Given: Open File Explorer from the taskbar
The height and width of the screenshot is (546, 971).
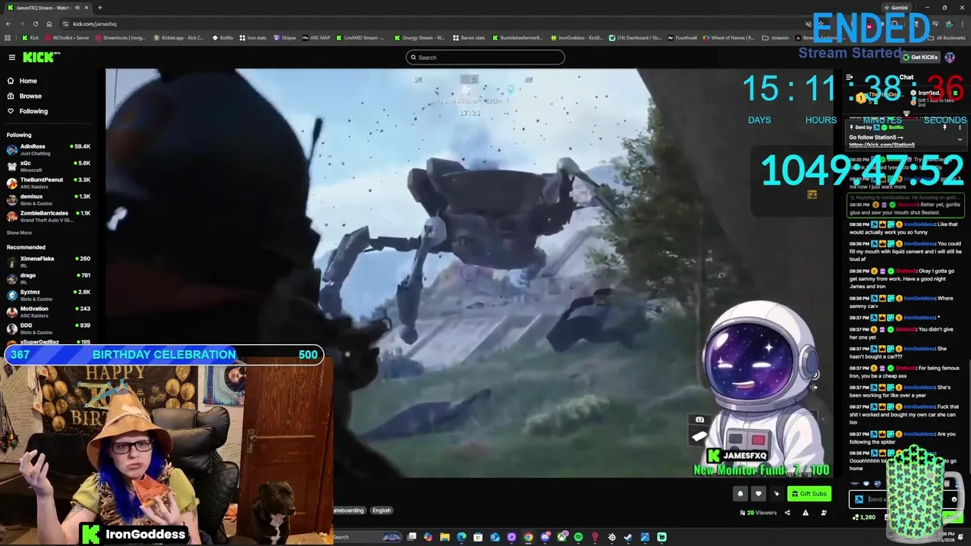Looking at the screenshot, I should tap(445, 537).
